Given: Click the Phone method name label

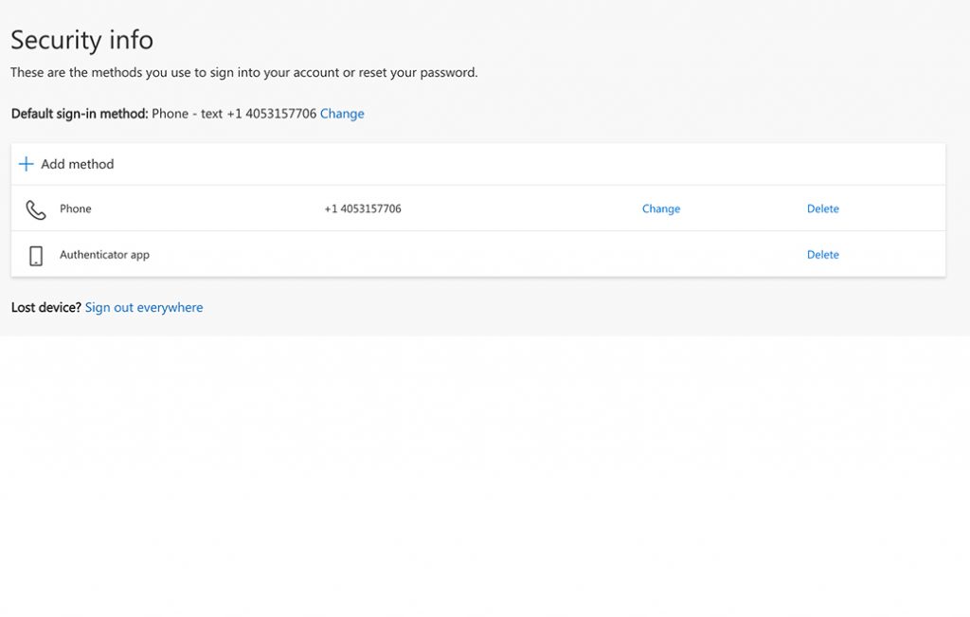Looking at the screenshot, I should pos(76,209).
